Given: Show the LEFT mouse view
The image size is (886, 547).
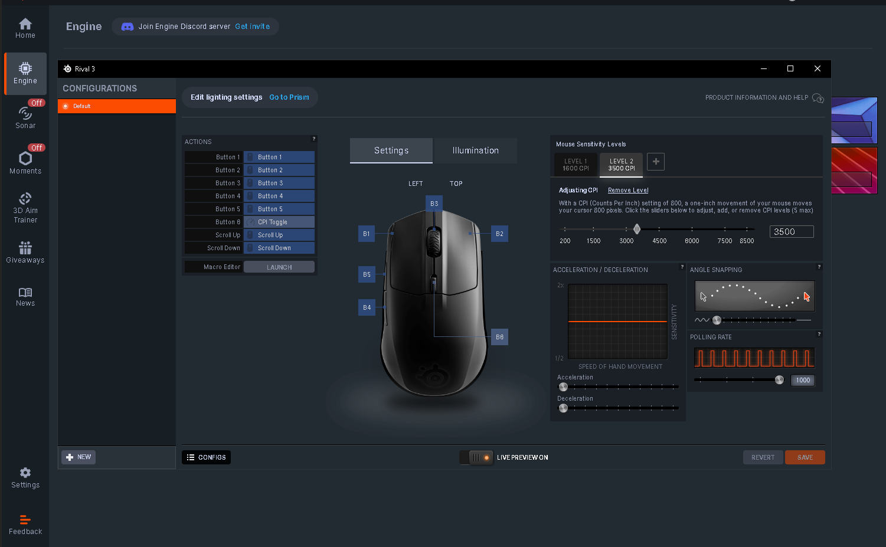Looking at the screenshot, I should [x=416, y=184].
